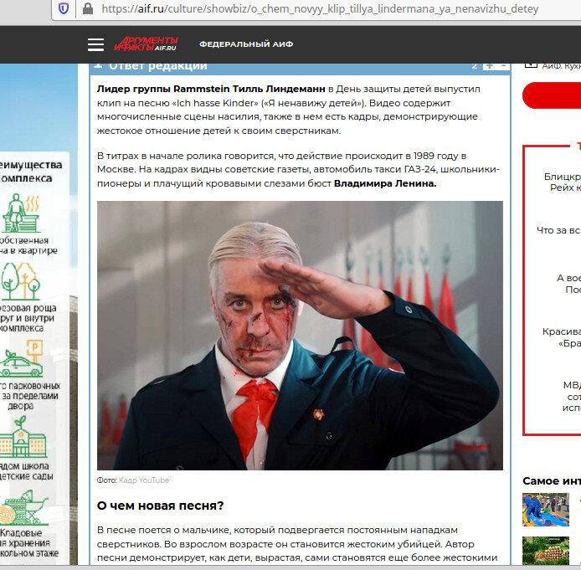581x570 pixels.
Task: Follow the Кадр YouTube photo credit link
Action: tap(144, 480)
